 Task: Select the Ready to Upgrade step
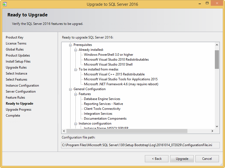click(19, 104)
